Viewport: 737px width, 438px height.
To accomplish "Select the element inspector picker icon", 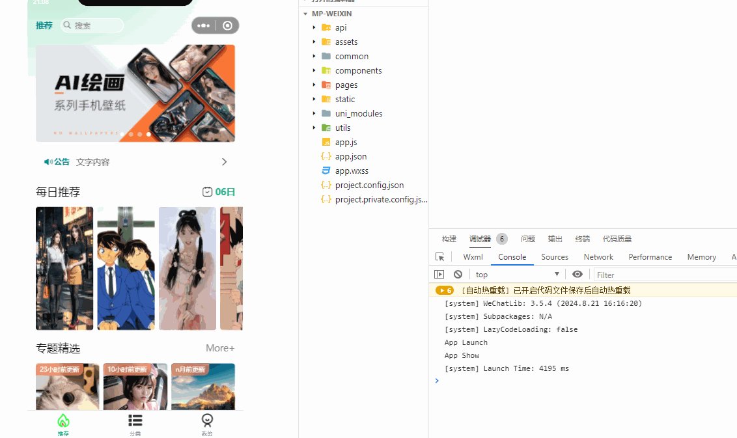I will 440,256.
